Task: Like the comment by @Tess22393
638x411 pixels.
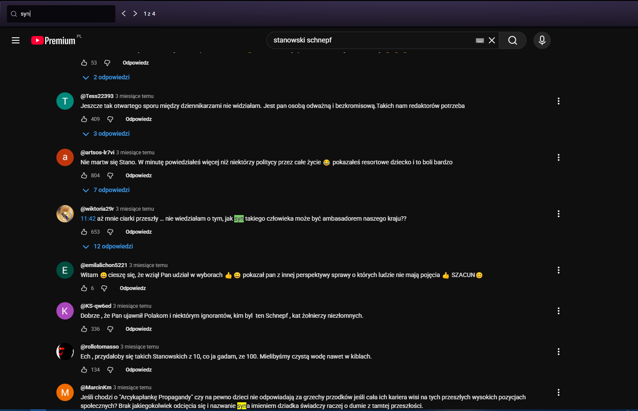Action: tap(84, 119)
